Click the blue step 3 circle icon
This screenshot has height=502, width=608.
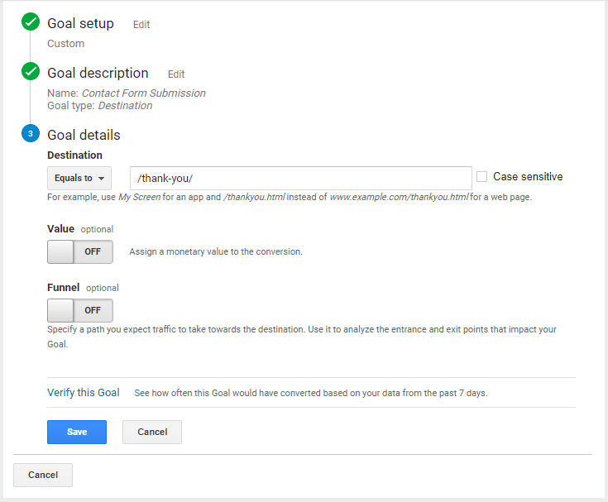[x=31, y=134]
